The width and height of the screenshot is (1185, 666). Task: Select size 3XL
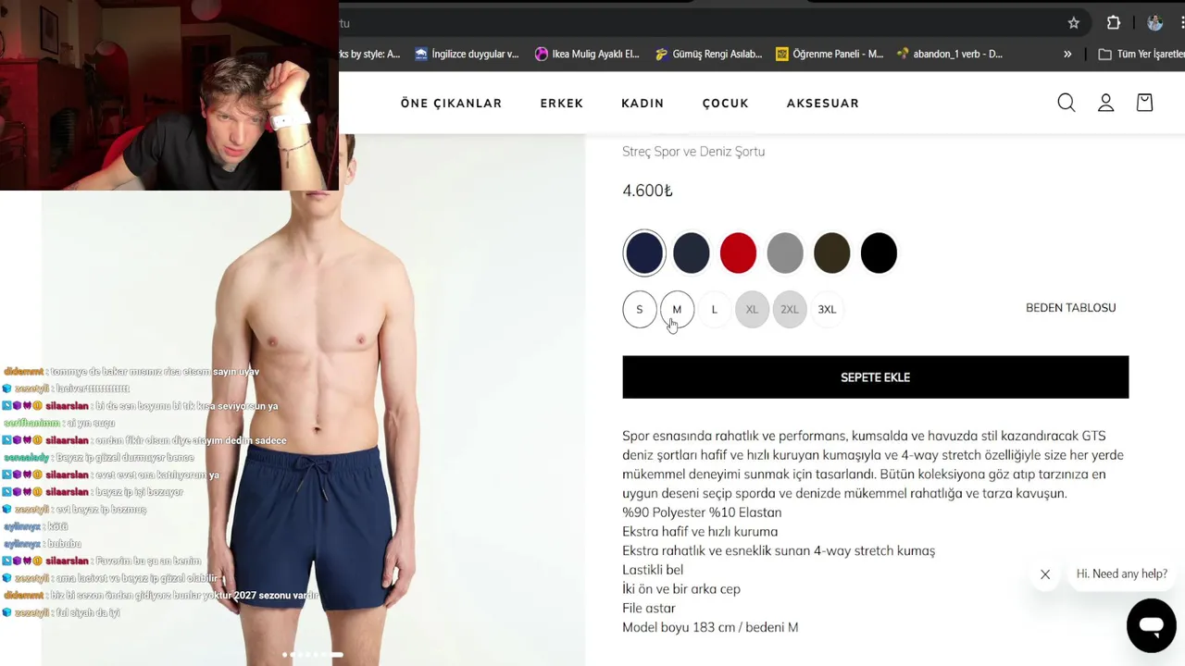click(827, 310)
